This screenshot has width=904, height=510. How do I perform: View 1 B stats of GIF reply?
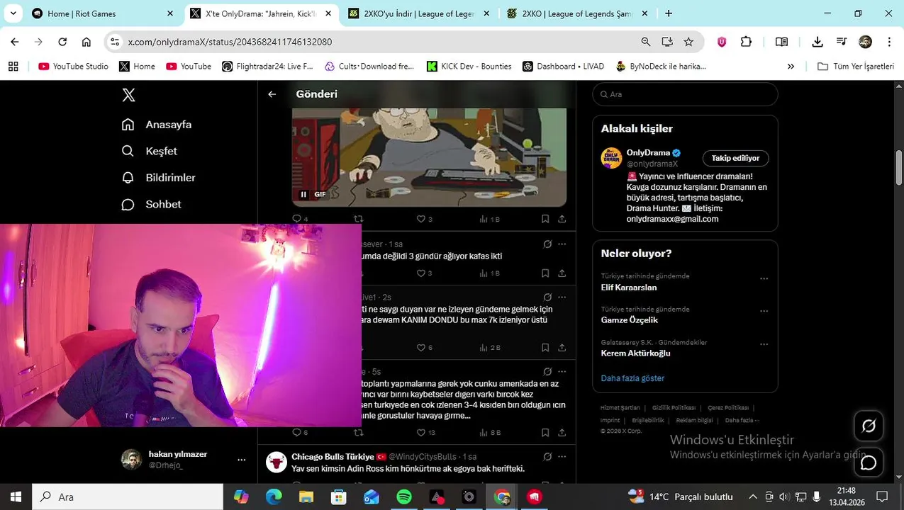(490, 219)
